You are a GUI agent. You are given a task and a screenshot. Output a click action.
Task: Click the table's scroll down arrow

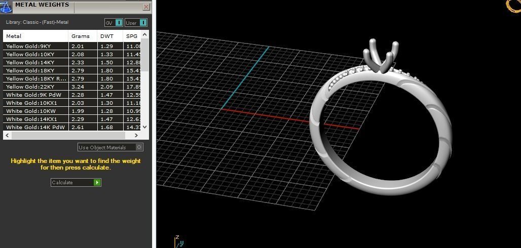(144, 127)
